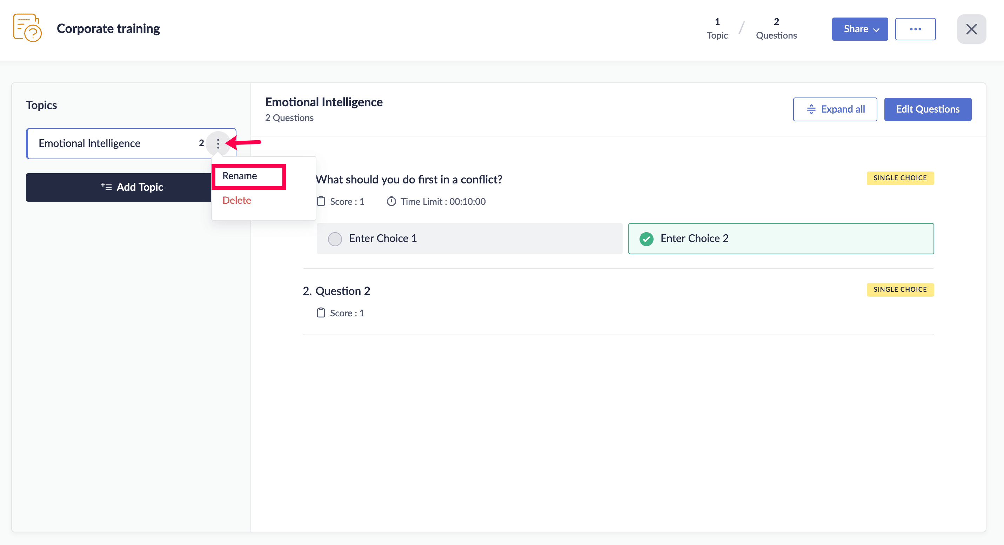Select the Emotional Intelligence topic in sidebar

tap(90, 143)
